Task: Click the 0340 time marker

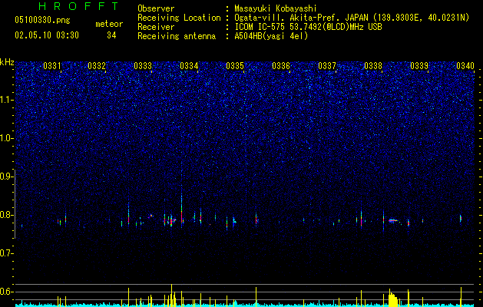Action: click(x=465, y=65)
